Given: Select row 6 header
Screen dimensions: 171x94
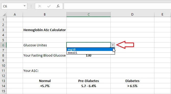Looking at the screenshot, I should (x=3, y=45).
